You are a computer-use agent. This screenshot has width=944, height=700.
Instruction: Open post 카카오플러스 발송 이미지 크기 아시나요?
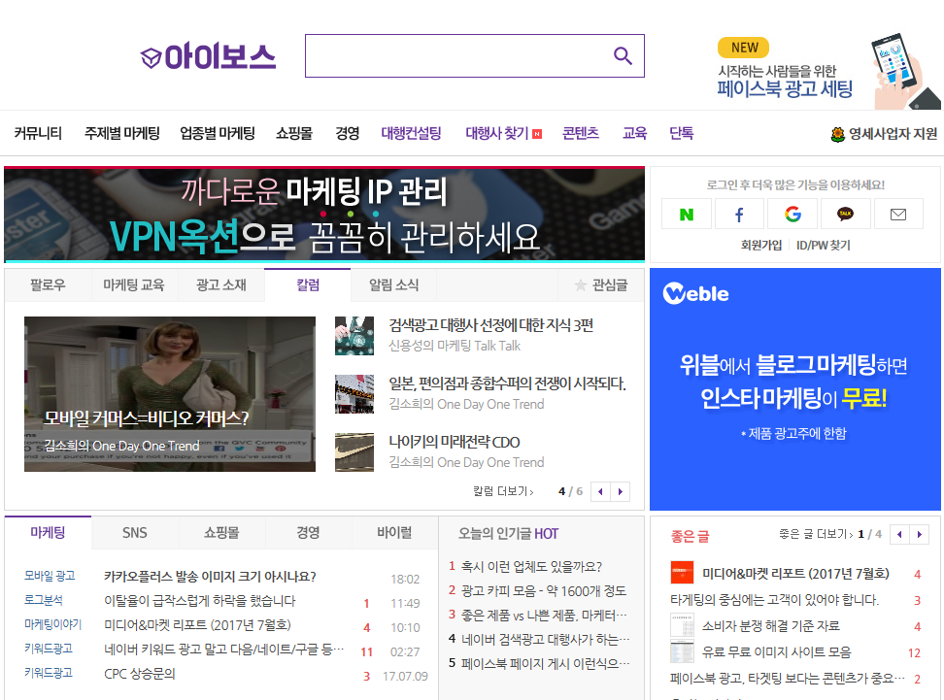pyautogui.click(x=210, y=577)
